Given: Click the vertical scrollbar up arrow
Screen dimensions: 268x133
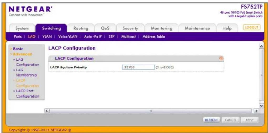Looking at the screenshot, I should click(x=261, y=47).
